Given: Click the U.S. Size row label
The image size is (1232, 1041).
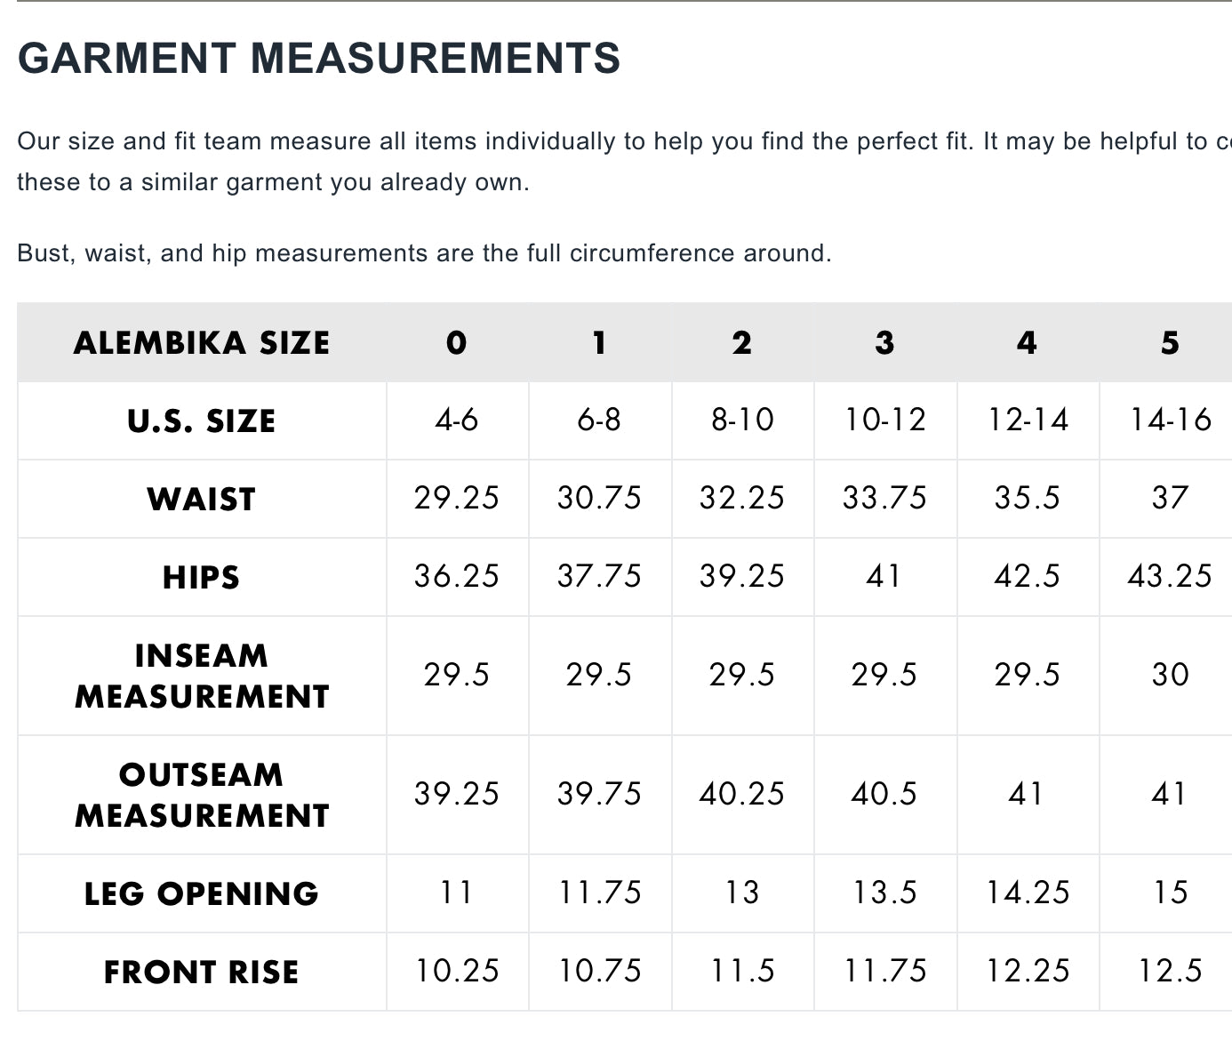Looking at the screenshot, I should click(x=202, y=420).
